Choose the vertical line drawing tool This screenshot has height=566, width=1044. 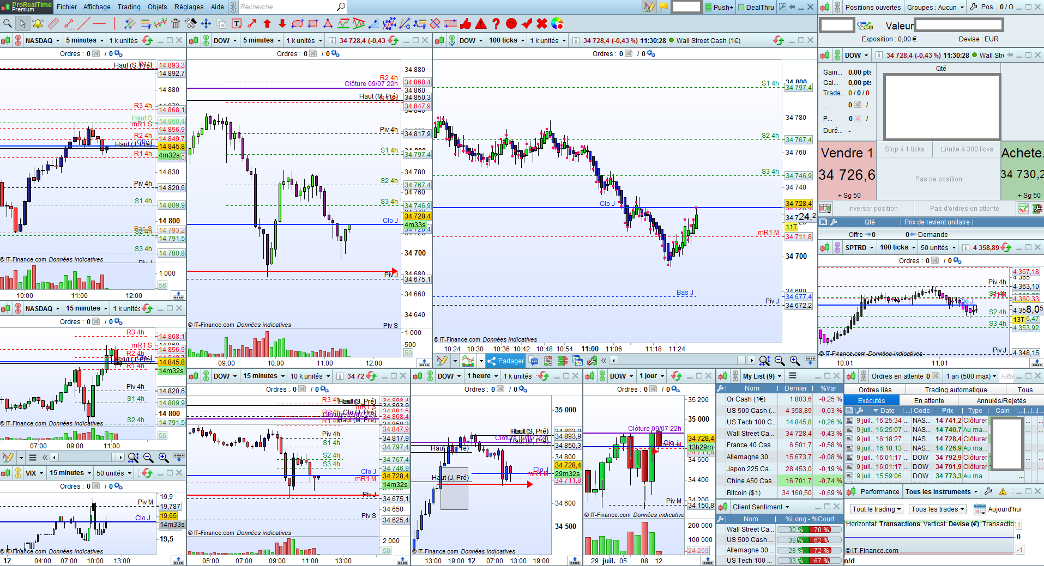(x=114, y=23)
